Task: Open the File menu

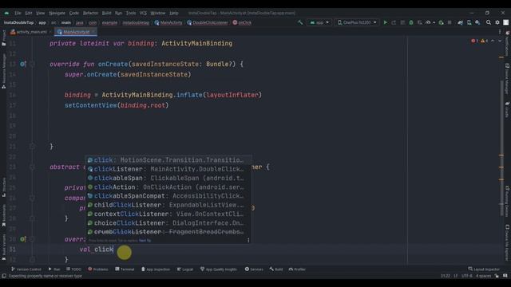Action: tap(18, 13)
